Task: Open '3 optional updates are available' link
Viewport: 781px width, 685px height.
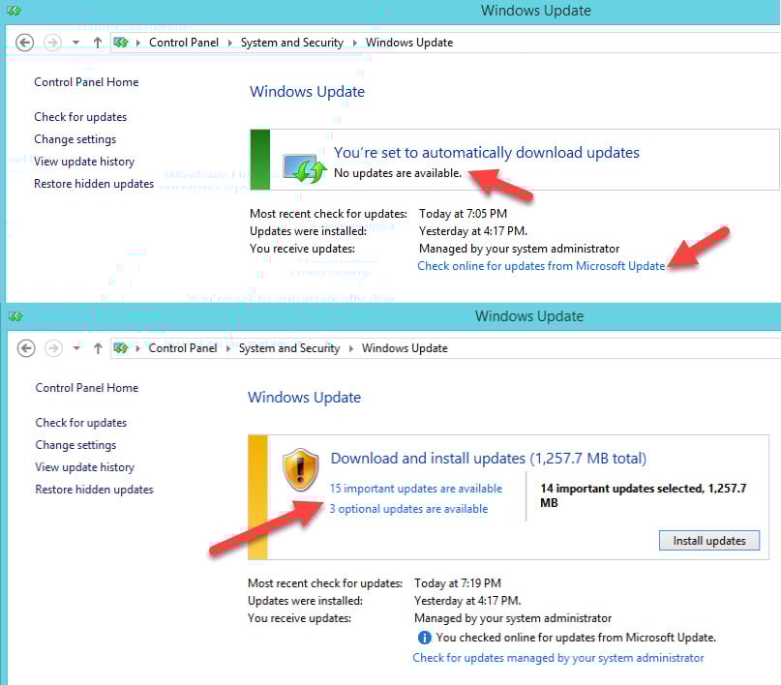Action: coord(408,509)
